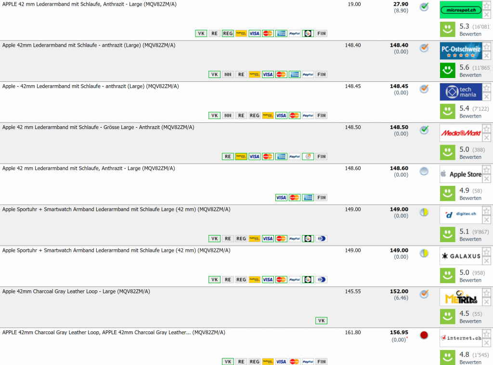Click the green smiley beside the 4.5 rating
The image size is (493, 365).
point(447,317)
